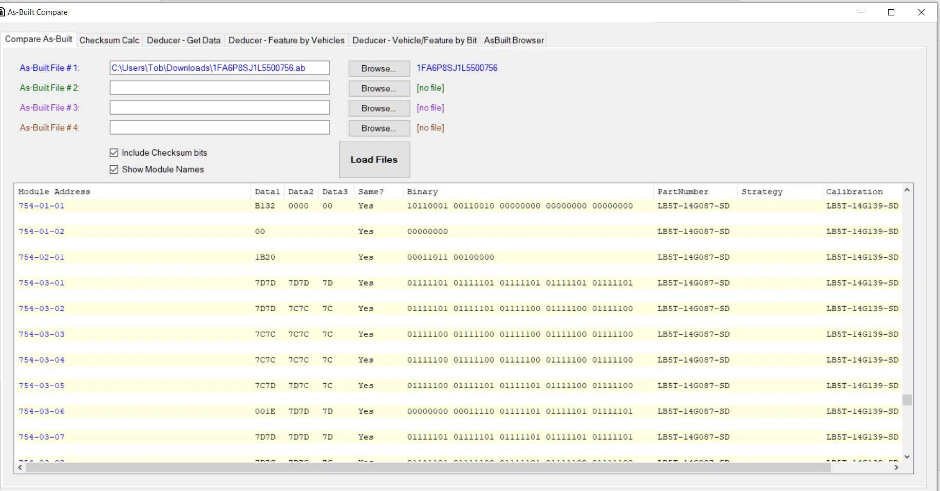940x491 pixels.
Task: Click the As-Built File #1 label
Action: (x=49, y=68)
